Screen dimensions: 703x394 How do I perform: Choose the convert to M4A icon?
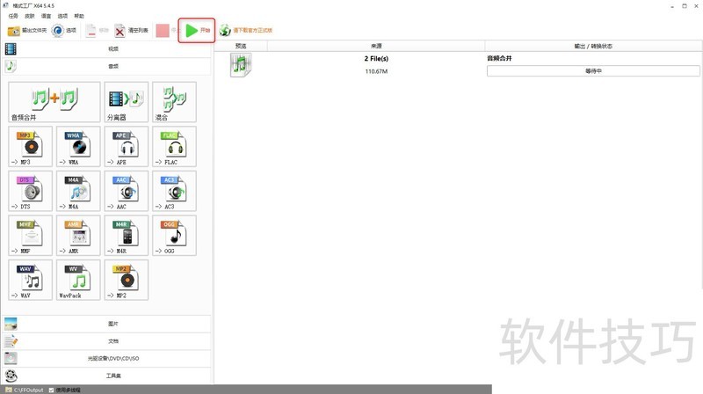(78, 191)
